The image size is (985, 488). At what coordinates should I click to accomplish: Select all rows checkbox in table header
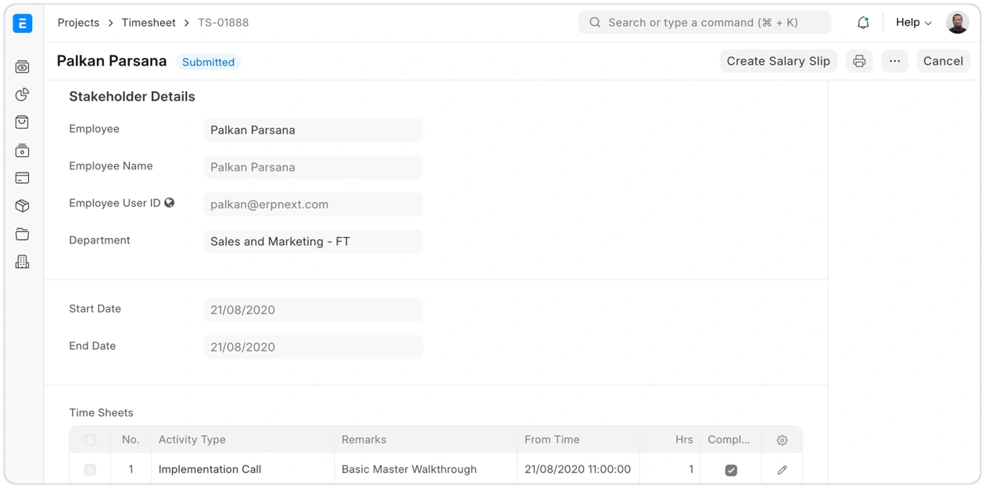coord(90,440)
